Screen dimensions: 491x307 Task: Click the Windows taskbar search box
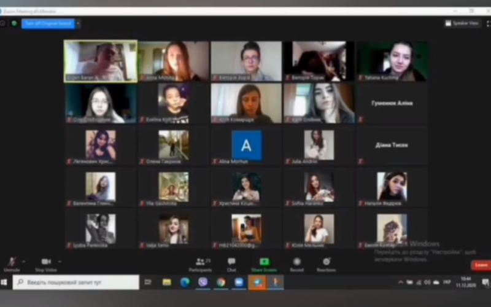pyautogui.click(x=76, y=282)
